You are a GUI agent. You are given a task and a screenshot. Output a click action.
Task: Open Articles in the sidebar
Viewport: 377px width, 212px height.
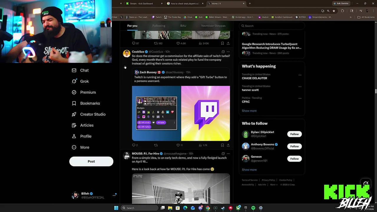pos(83,125)
